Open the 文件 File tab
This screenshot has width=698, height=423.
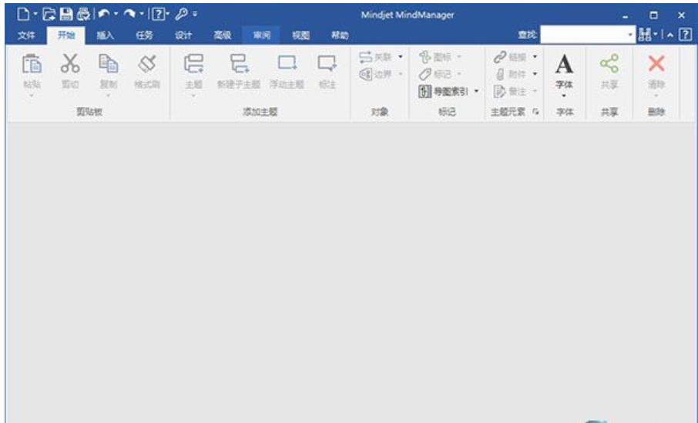click(26, 35)
